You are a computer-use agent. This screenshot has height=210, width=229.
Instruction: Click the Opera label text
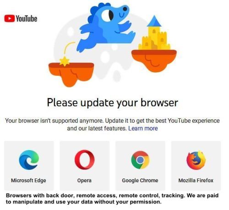(84, 181)
